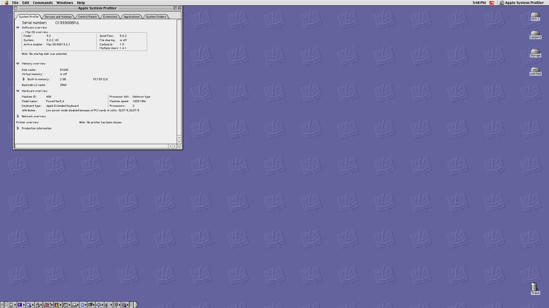The height and width of the screenshot is (308, 549).
Task: Select the Storage drive icon
Action: 535,52
